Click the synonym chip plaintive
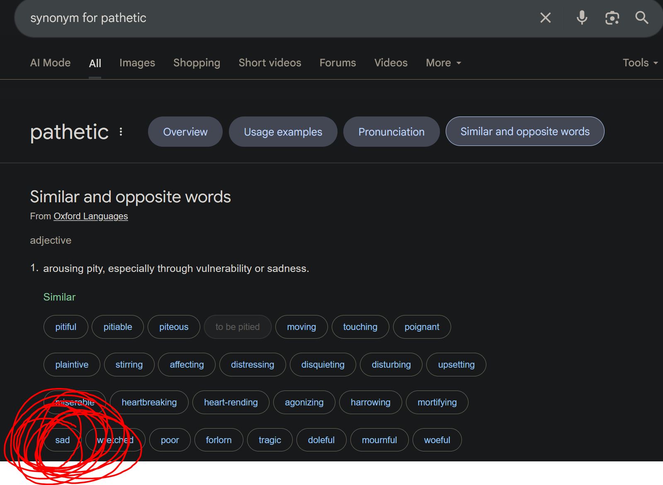 pos(72,364)
